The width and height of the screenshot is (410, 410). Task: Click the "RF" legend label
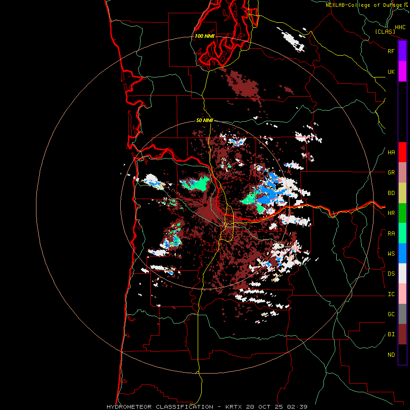391,51
